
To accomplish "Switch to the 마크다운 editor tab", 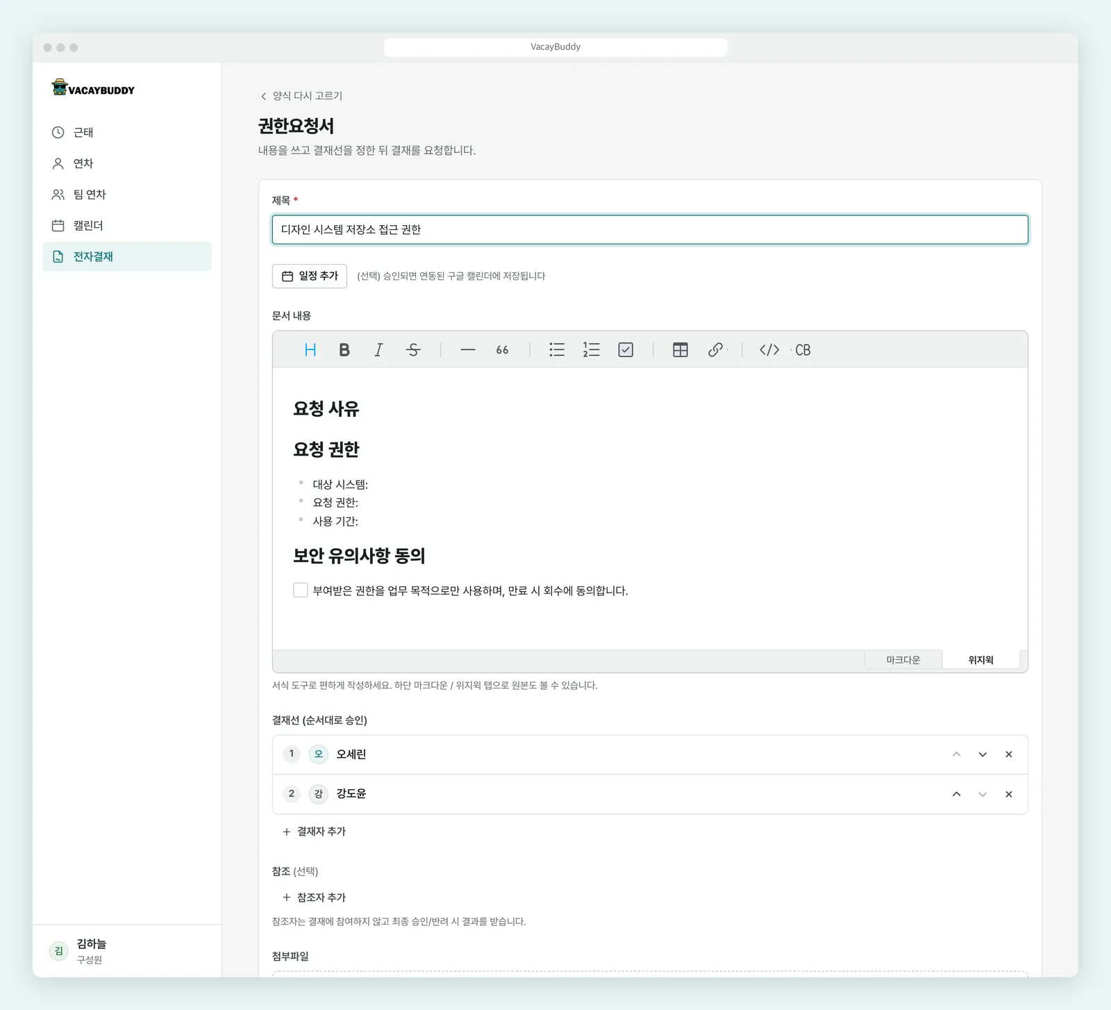I will tap(903, 660).
